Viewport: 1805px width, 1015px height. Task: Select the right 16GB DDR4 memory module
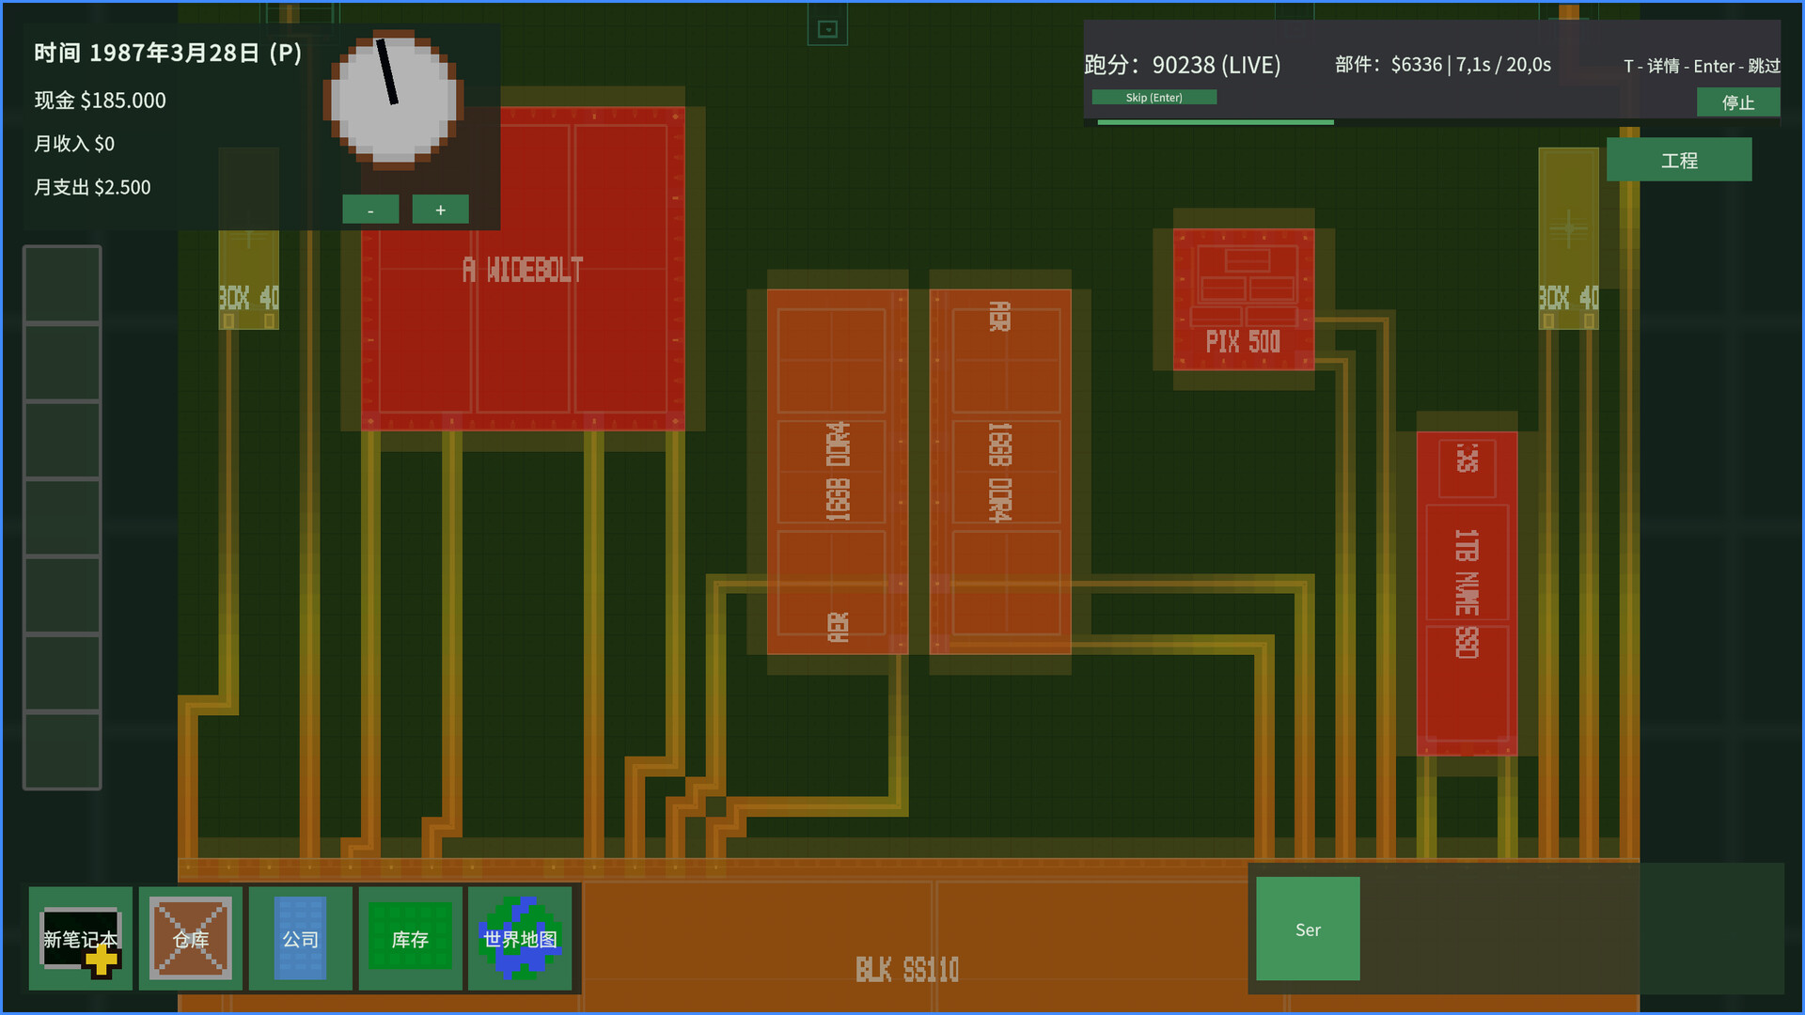click(1000, 471)
